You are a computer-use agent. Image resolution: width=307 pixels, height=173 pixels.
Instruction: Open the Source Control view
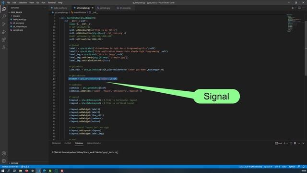[4, 24]
